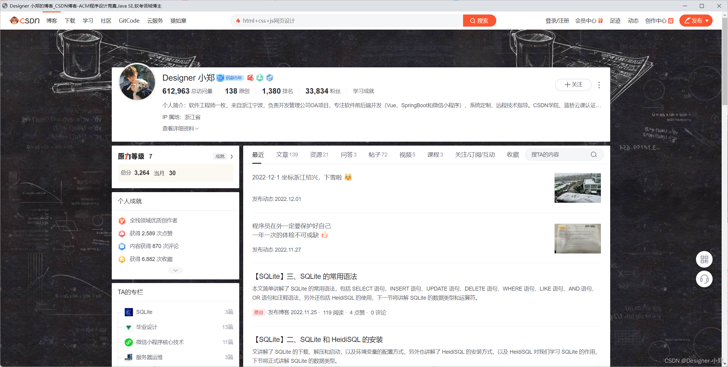Screen dimensions: 728x367
Task: Switch to the 视频 tab
Action: [407, 155]
